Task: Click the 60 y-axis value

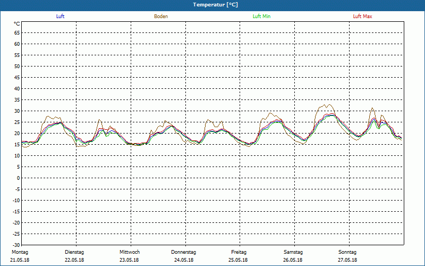Action: [17, 44]
